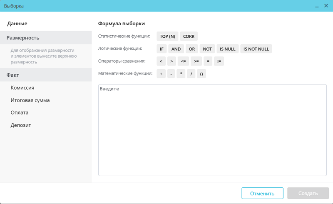Insert the greater-than-or-equal operator
333x204 pixels.
pos(196,61)
